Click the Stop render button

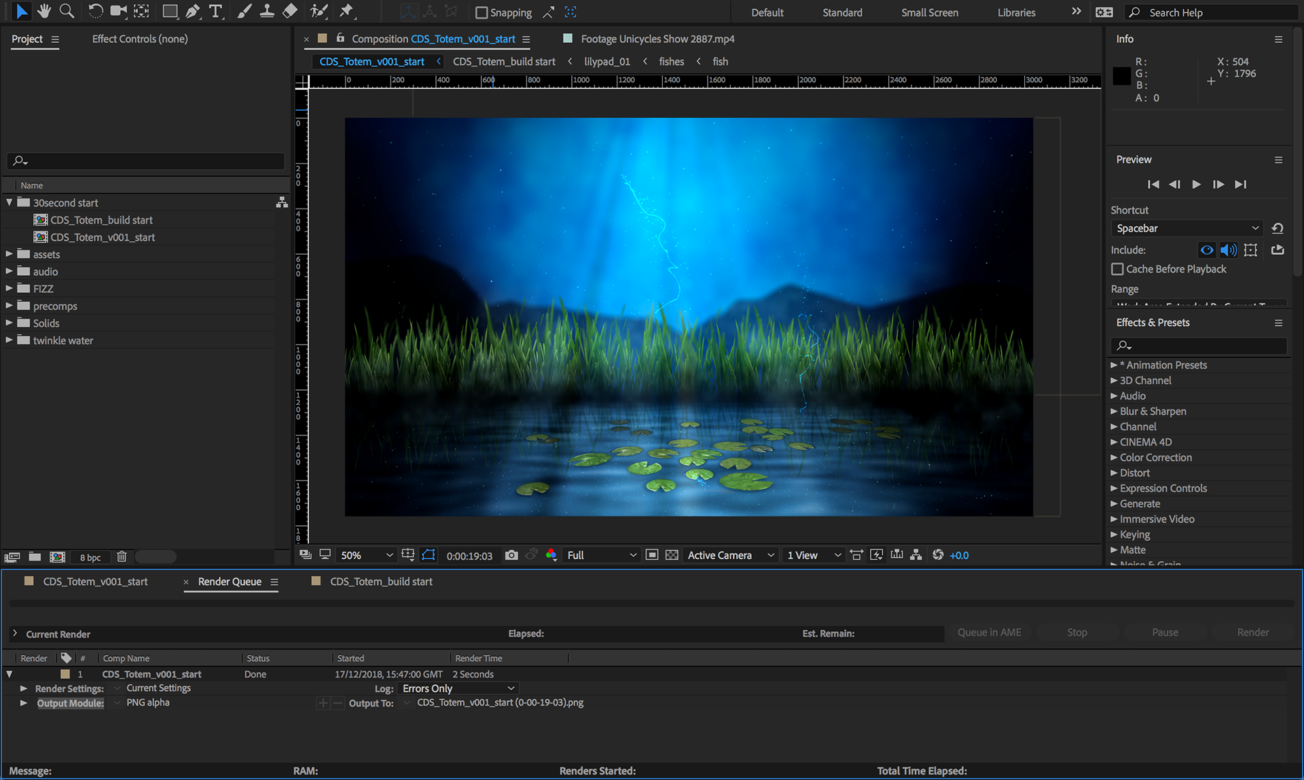pos(1076,633)
